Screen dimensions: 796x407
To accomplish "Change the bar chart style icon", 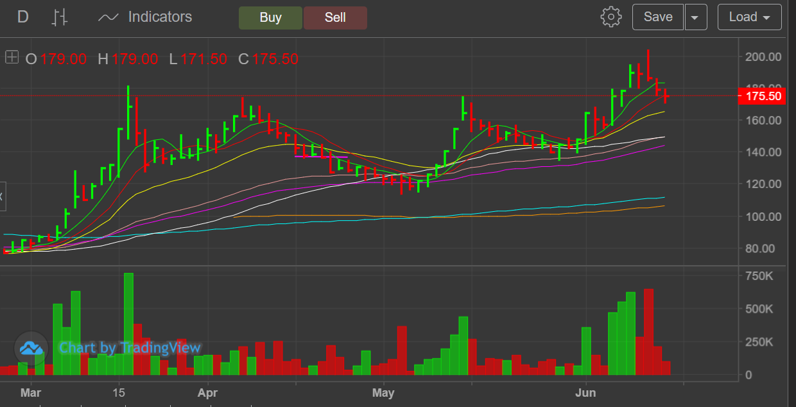I will pyautogui.click(x=60, y=17).
